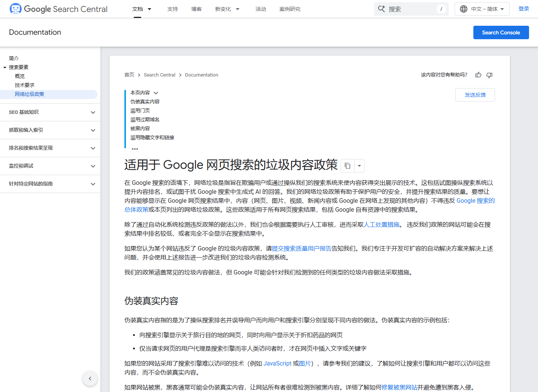
Task: Select 简介 in the sidebar
Action: click(14, 58)
